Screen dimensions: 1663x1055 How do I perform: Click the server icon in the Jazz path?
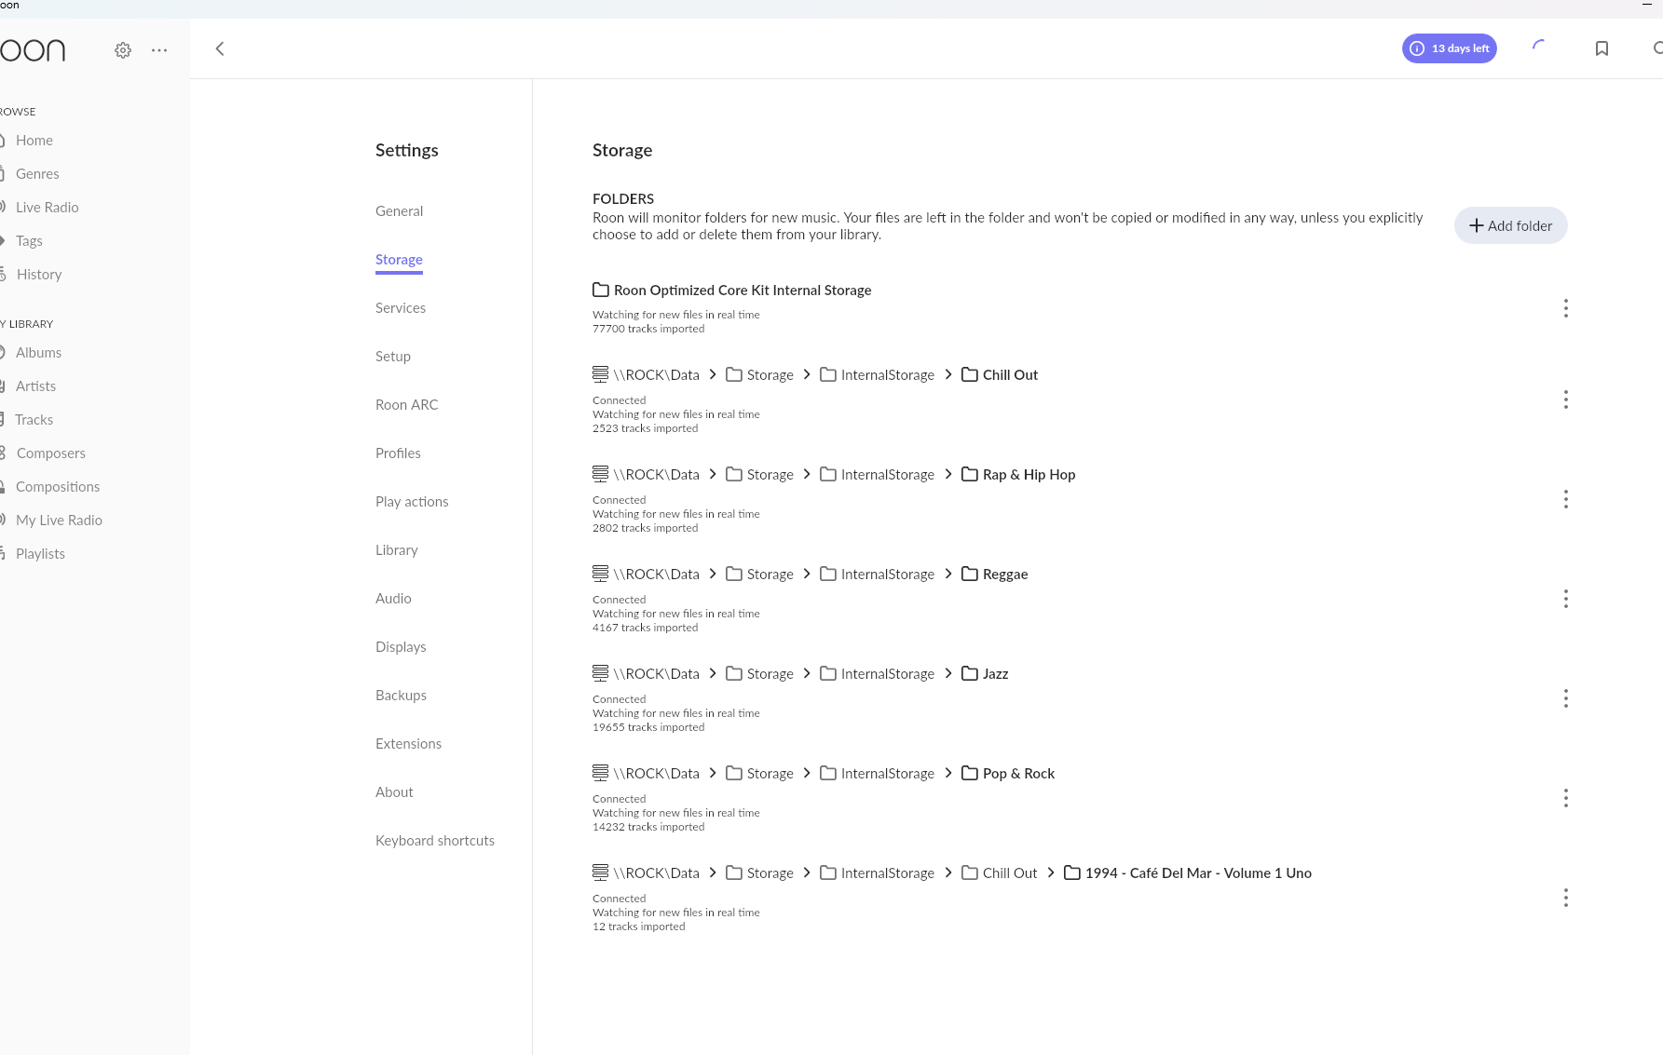pyautogui.click(x=601, y=672)
